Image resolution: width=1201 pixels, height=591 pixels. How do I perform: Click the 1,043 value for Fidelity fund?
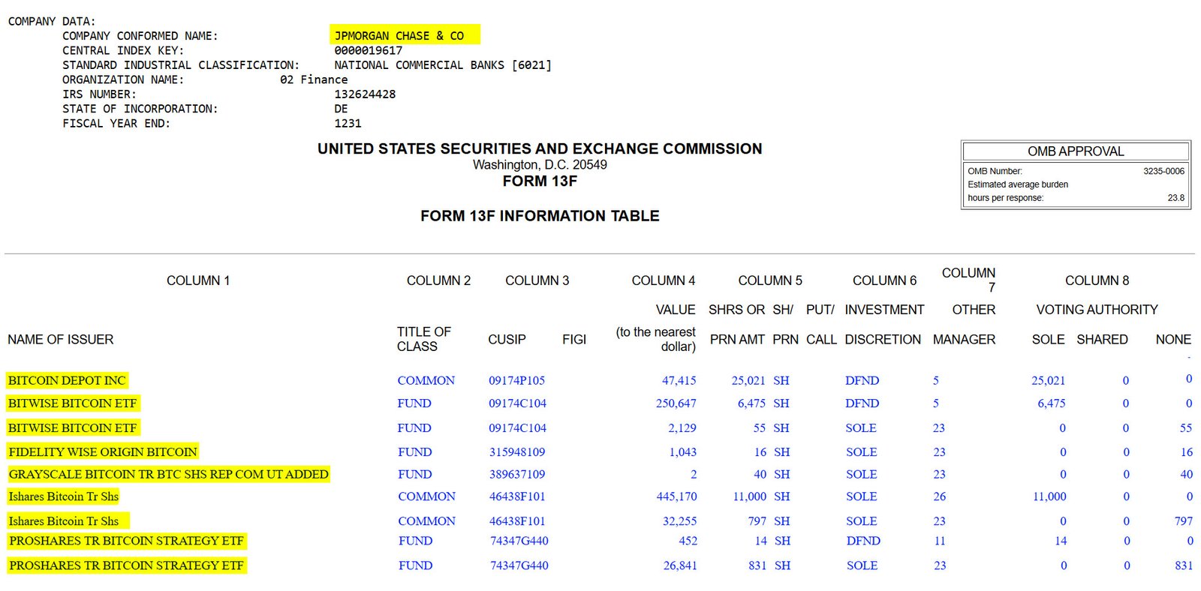682,452
